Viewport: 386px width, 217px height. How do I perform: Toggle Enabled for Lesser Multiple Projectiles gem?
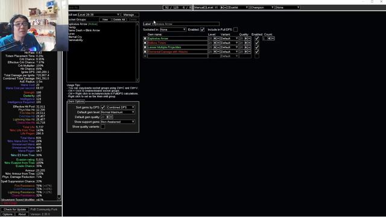[257, 47]
